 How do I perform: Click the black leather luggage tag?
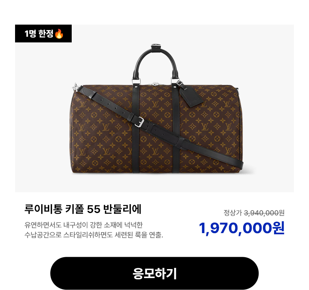191,96
